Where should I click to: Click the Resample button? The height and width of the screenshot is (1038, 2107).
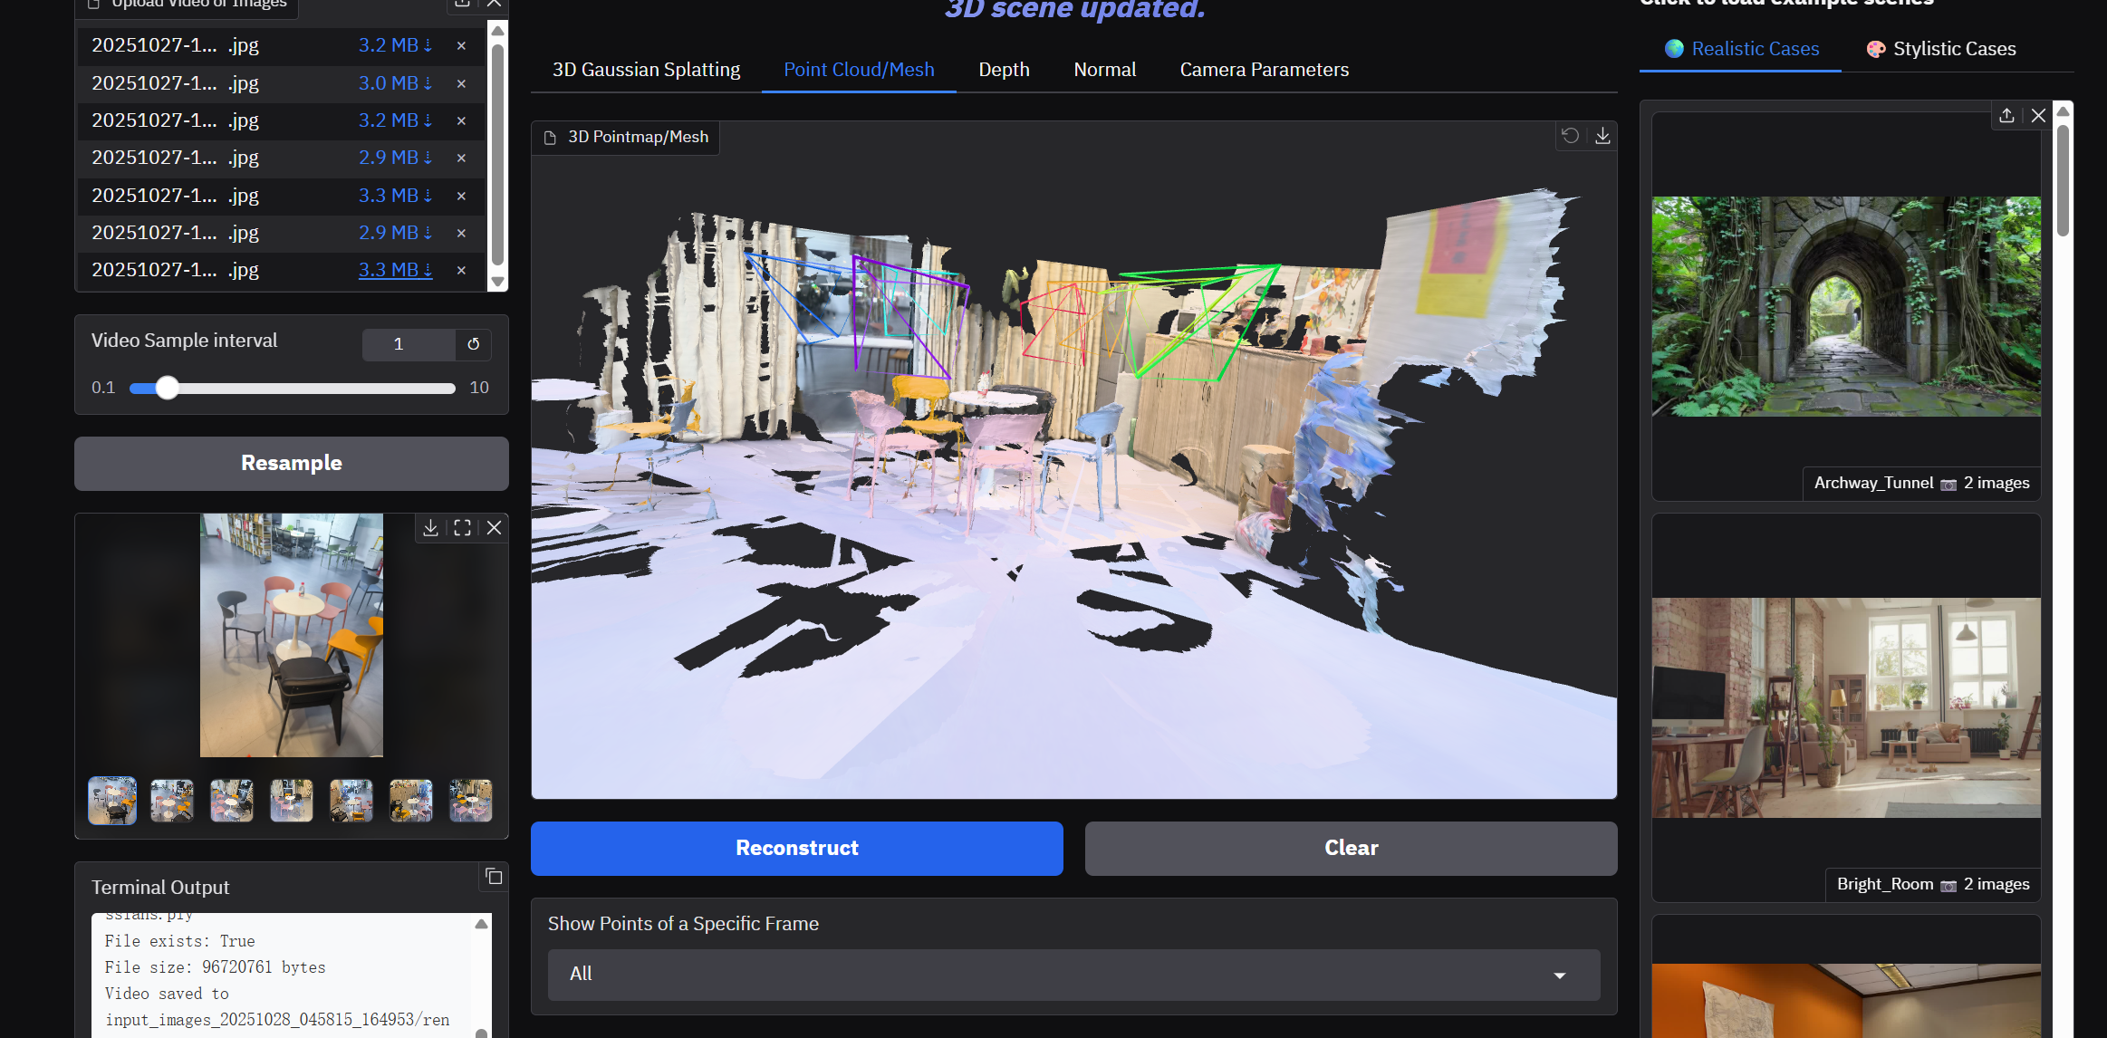[291, 463]
